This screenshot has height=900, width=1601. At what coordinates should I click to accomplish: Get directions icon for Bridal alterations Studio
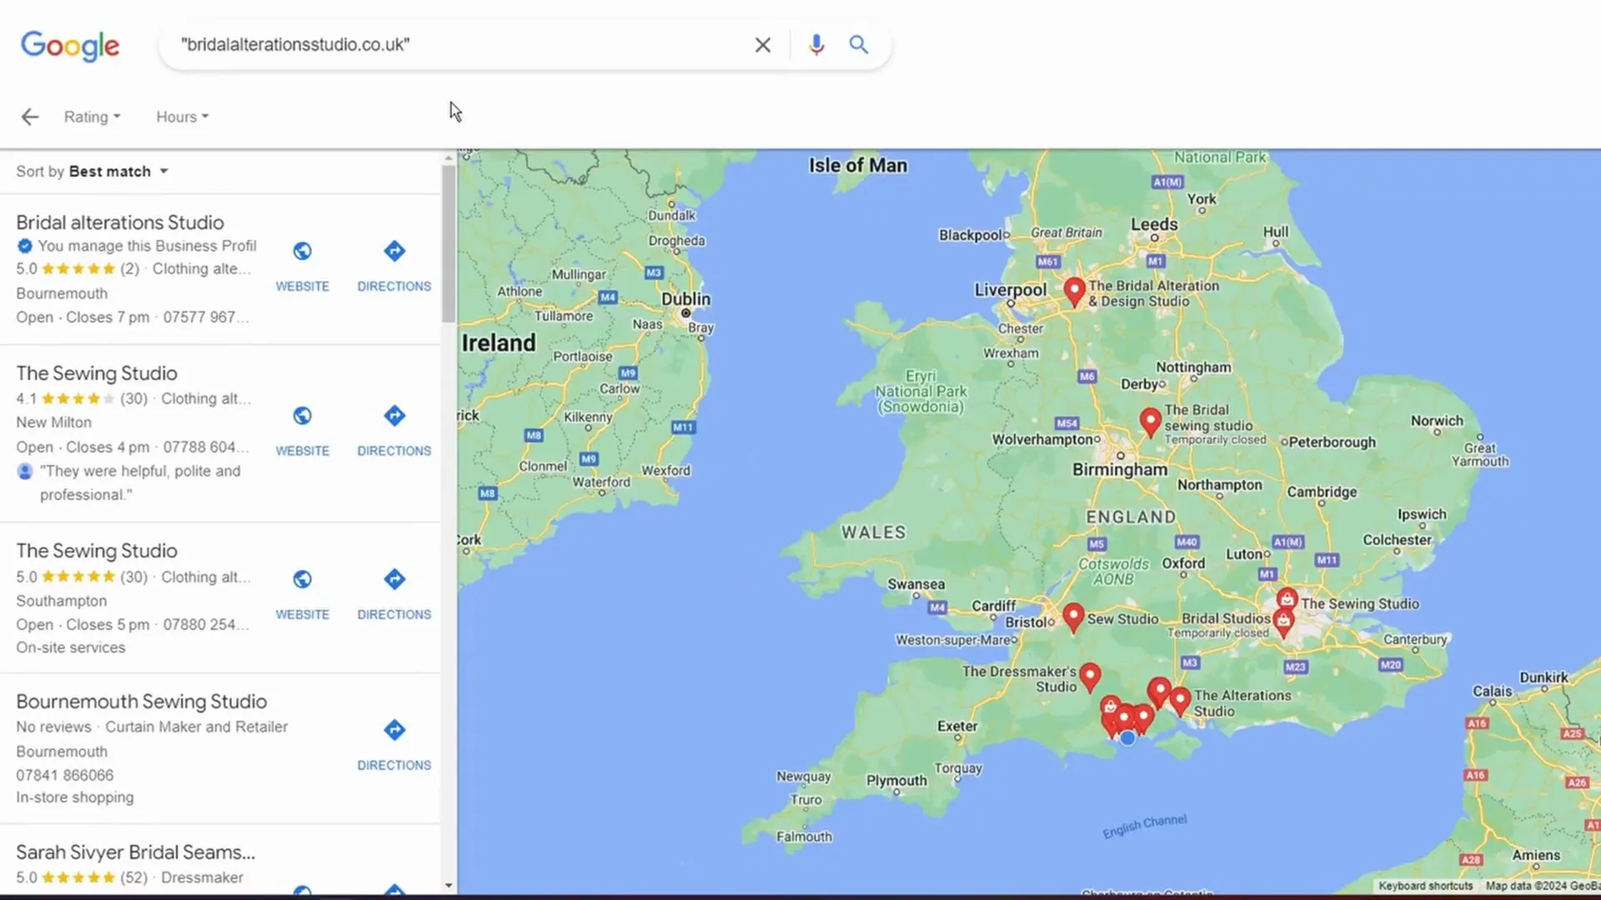pyautogui.click(x=394, y=251)
